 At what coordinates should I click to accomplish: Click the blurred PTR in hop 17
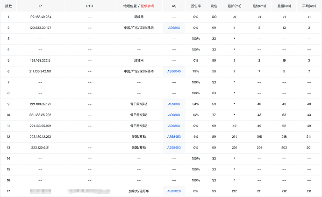(89, 191)
